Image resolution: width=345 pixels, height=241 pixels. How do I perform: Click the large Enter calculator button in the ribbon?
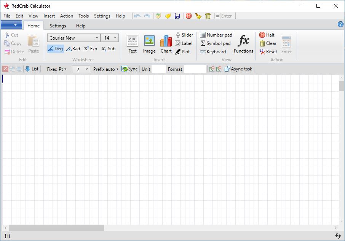point(286,45)
